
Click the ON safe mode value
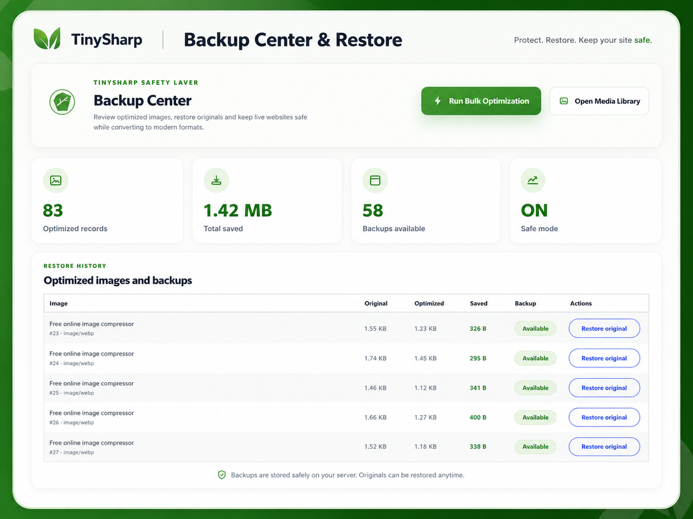coord(534,210)
